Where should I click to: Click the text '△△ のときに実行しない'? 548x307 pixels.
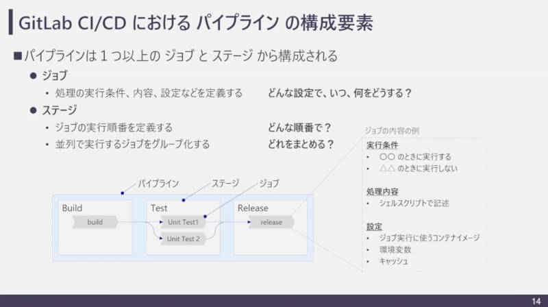coord(419,169)
